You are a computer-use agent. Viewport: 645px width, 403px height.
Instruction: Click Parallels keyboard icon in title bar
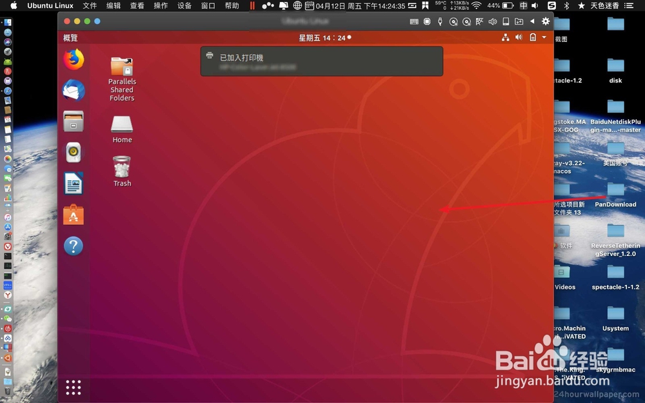point(414,21)
